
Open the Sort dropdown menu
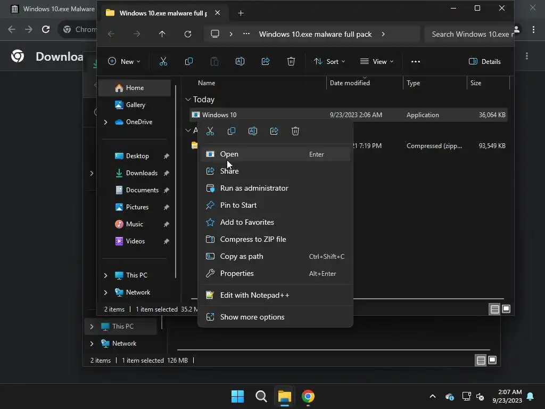329,62
